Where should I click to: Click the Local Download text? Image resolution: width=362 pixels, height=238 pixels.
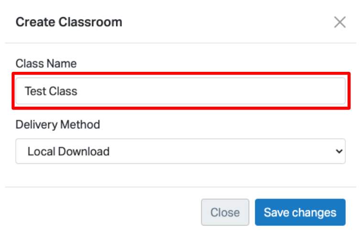click(x=68, y=151)
